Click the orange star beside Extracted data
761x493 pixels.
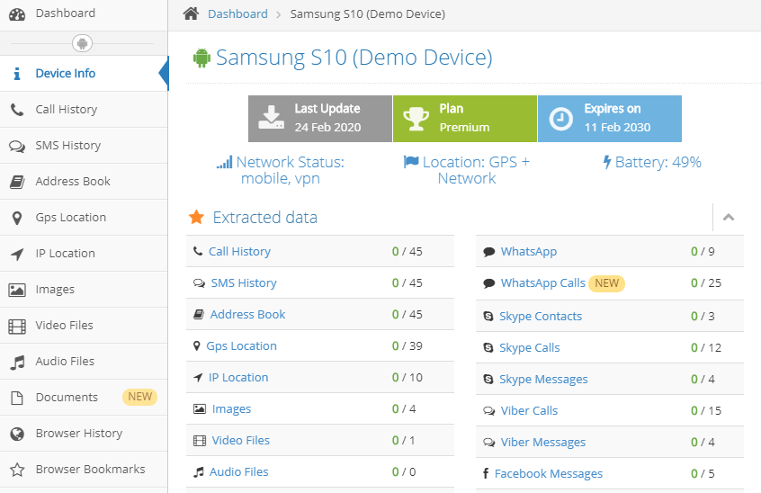point(196,217)
